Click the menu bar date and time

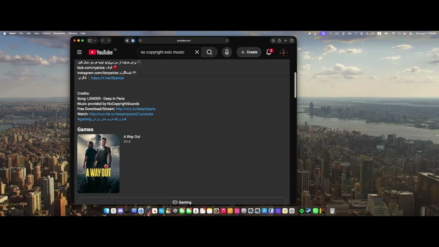[426, 33]
